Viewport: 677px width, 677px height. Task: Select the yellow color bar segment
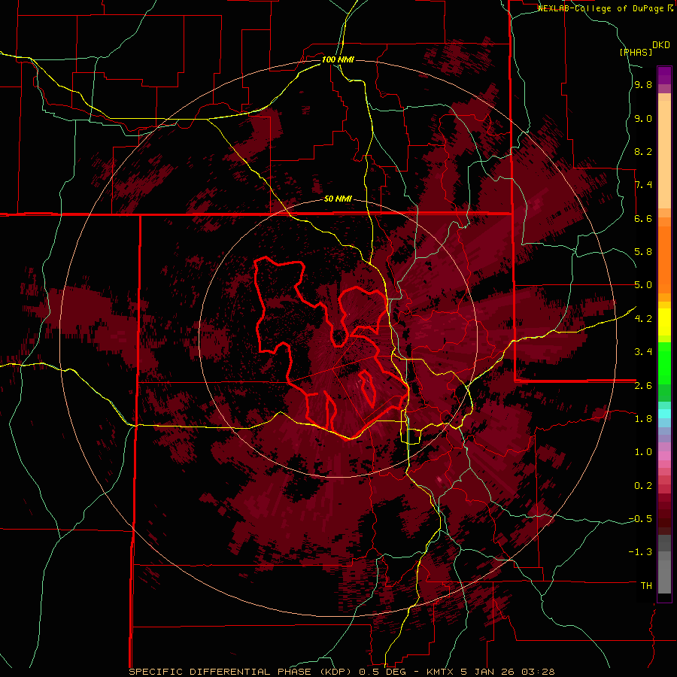[x=664, y=322]
